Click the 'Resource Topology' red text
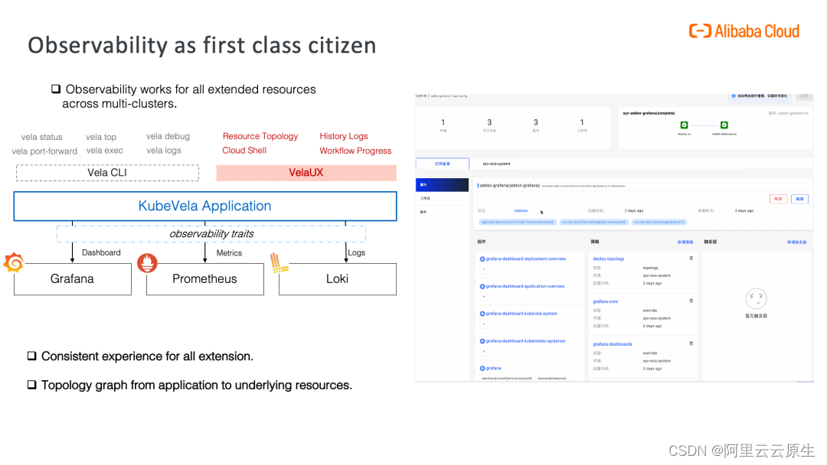This screenshot has height=465, width=827. pyautogui.click(x=260, y=136)
